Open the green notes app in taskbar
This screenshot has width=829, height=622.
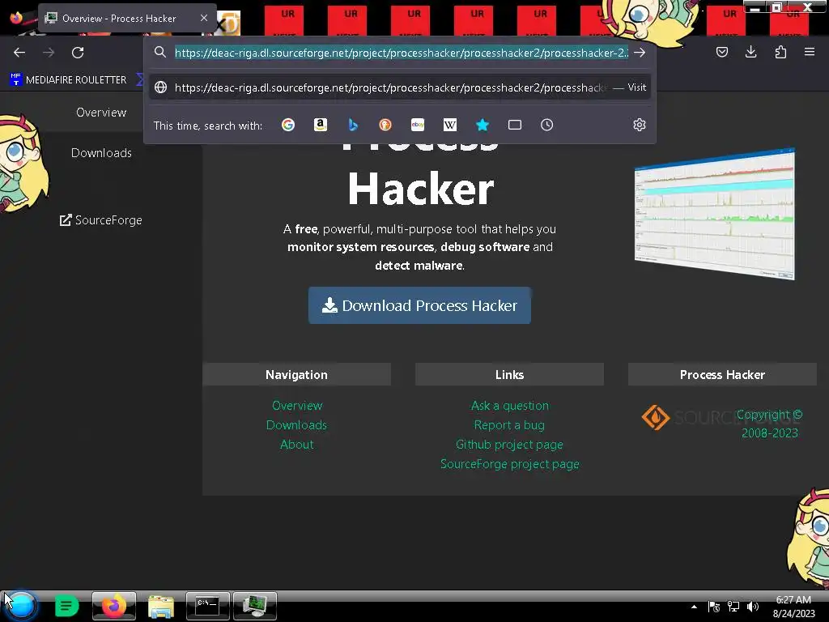[66, 606]
